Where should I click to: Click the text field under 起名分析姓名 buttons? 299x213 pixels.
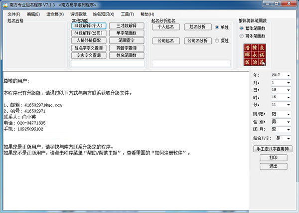[x=191, y=63]
